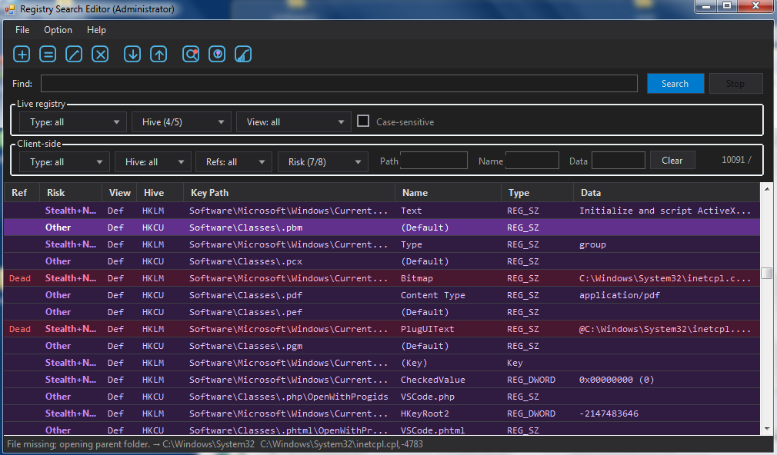Screen dimensions: 777x455
Task: Click the 10091 result count label
Action: click(x=736, y=159)
